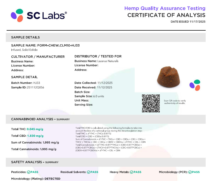212x181 pixels.
Task: Click the 'DISTRIBUTOR / TESTED FOR' heading
Action: 98,56
